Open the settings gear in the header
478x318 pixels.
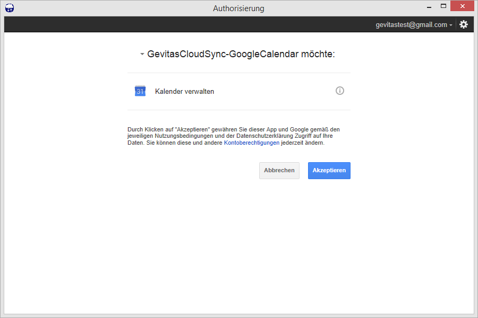tap(464, 24)
